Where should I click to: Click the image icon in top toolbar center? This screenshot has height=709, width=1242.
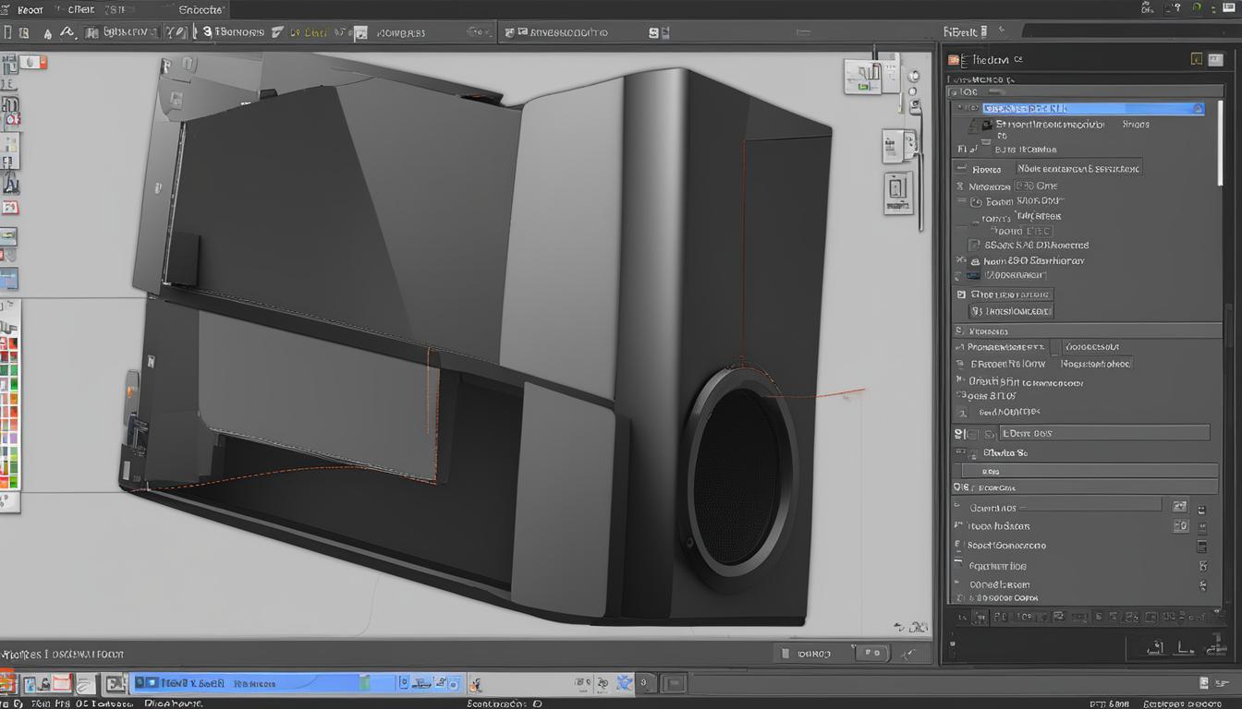(360, 33)
